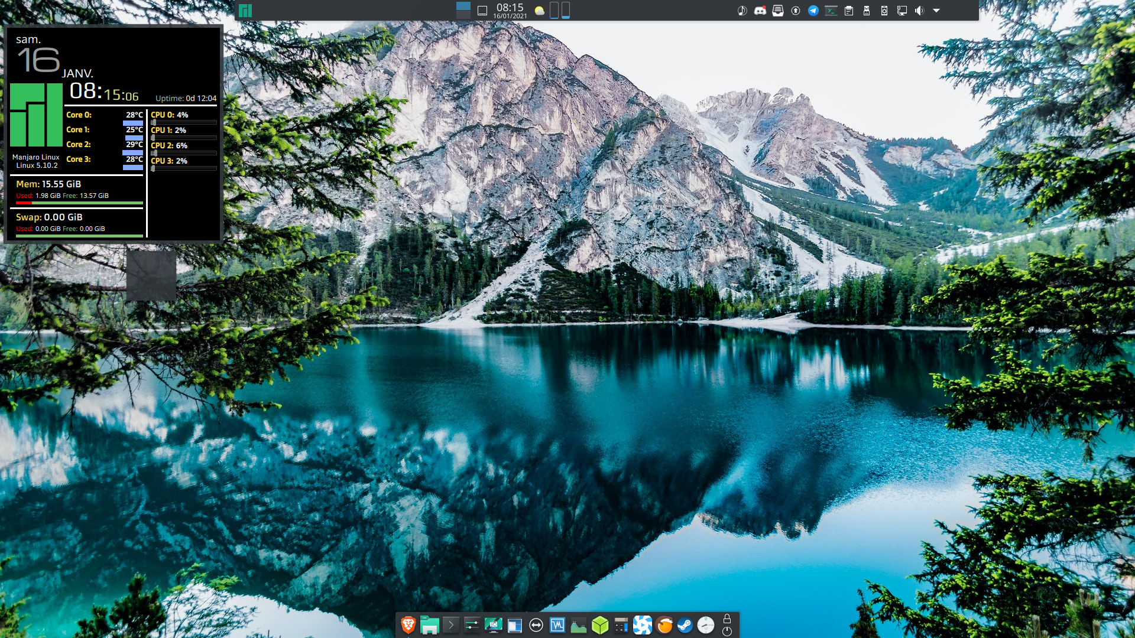The width and height of the screenshot is (1135, 638).
Task: Launch TeamViewer from the dock
Action: click(536, 625)
